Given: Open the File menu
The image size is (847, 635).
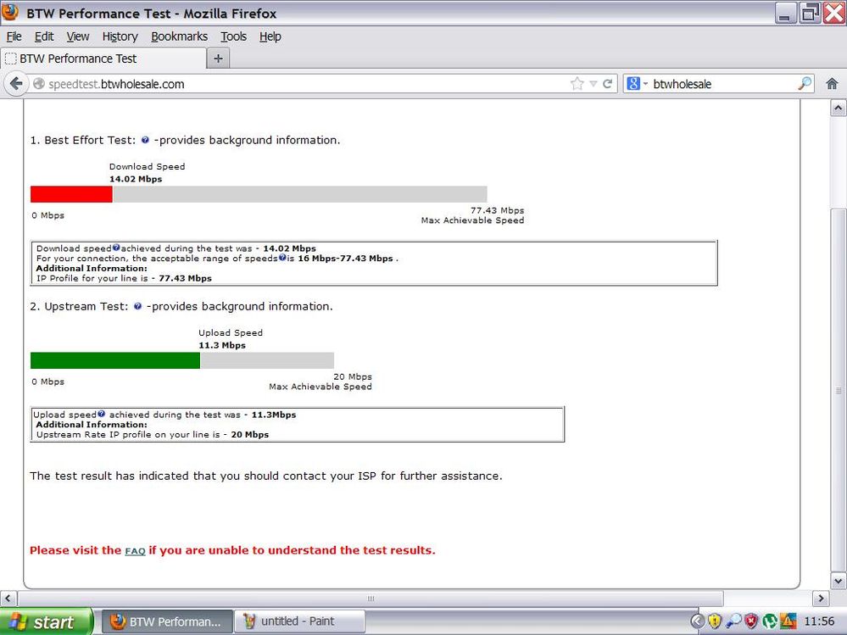Looking at the screenshot, I should coord(14,36).
